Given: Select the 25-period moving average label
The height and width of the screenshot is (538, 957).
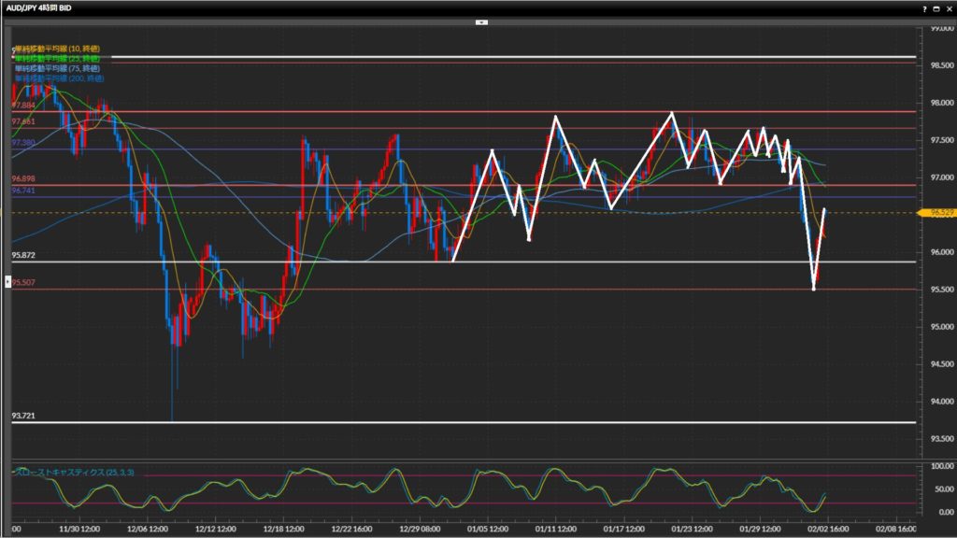Looking at the screenshot, I should point(56,58).
